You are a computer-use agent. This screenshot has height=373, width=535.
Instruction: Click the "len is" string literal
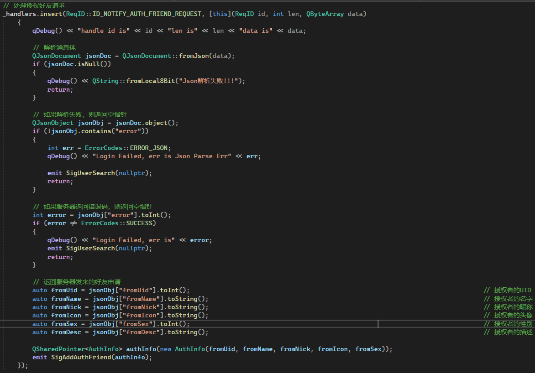tap(182, 31)
